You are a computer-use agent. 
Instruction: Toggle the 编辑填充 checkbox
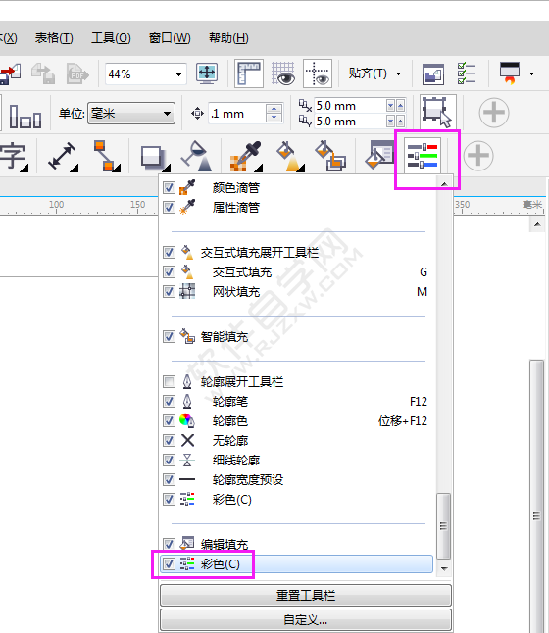tap(169, 544)
